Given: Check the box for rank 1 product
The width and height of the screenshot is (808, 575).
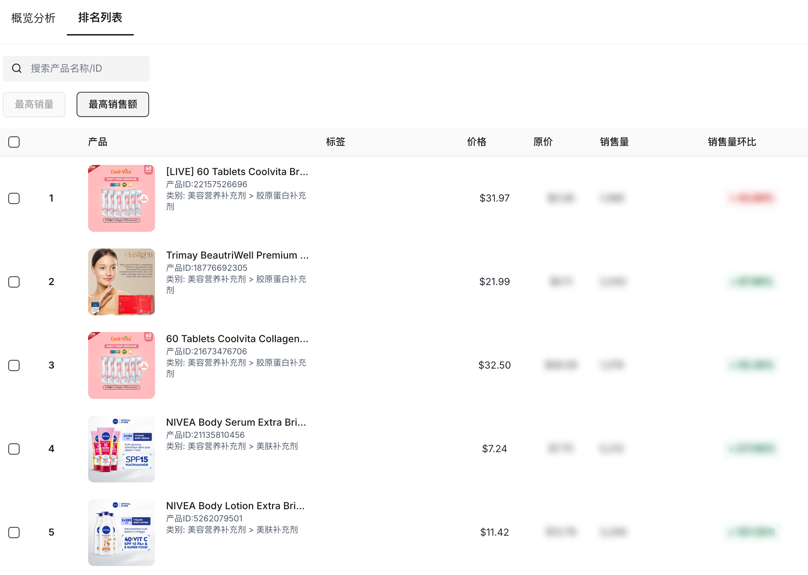Looking at the screenshot, I should click(x=14, y=198).
